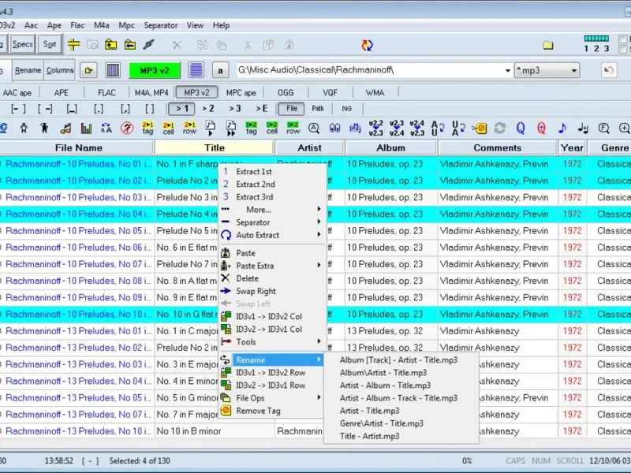The height and width of the screenshot is (473, 631).
Task: Click the yellow 2>1 tag icon
Action: coord(147,128)
